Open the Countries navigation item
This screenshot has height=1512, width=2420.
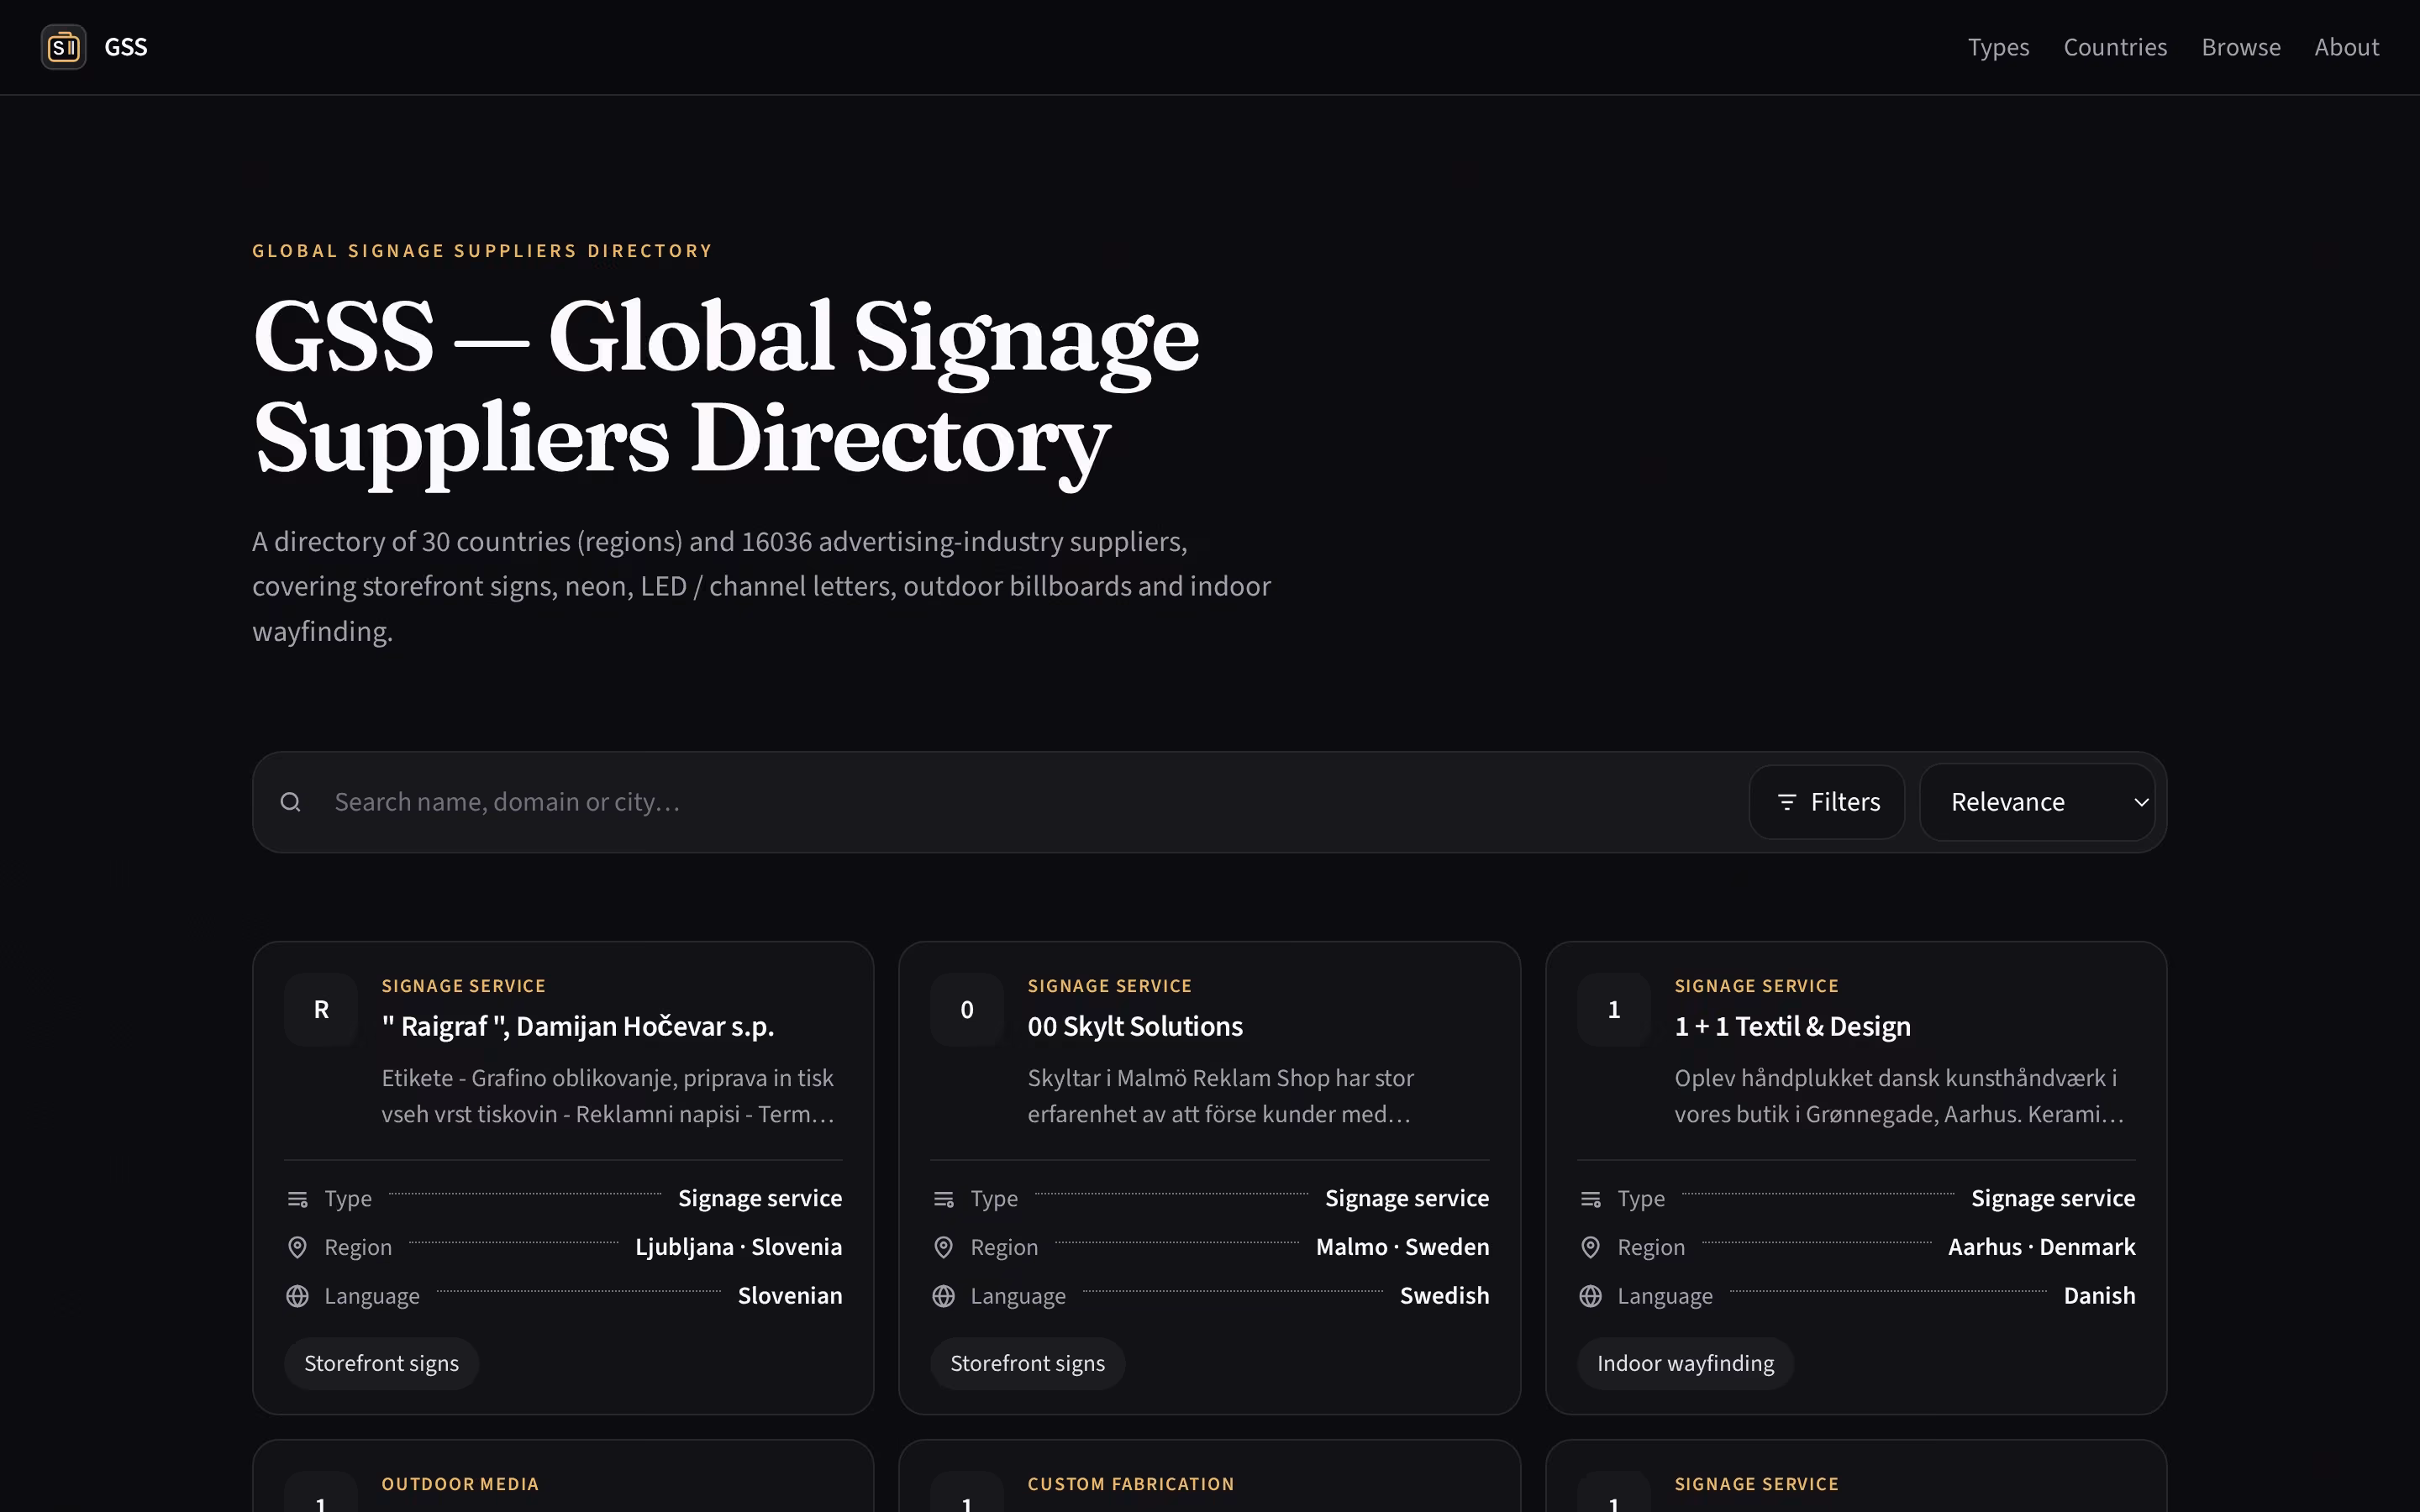pos(2115,47)
